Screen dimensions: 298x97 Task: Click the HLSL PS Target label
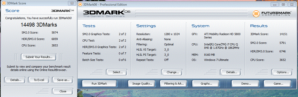click(x=146, y=55)
